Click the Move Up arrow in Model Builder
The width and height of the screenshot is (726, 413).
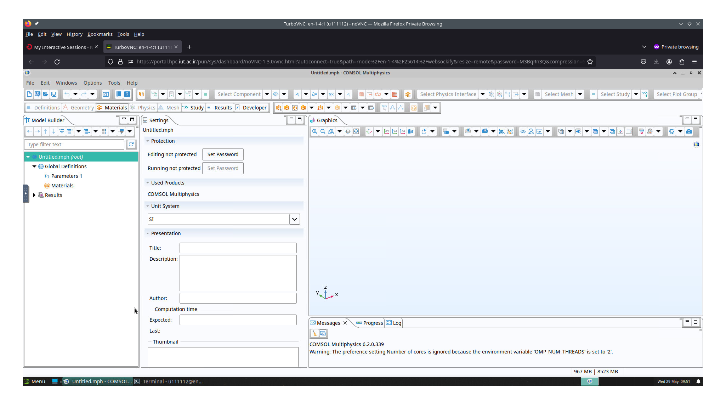coord(45,131)
